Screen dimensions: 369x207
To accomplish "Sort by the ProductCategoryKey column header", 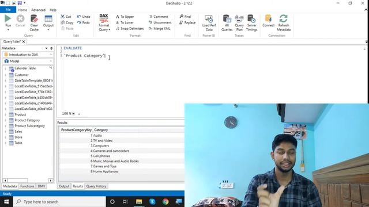I will [x=76, y=130].
